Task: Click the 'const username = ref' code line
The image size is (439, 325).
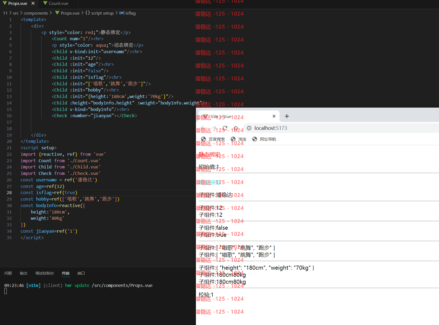Action: pos(59,180)
